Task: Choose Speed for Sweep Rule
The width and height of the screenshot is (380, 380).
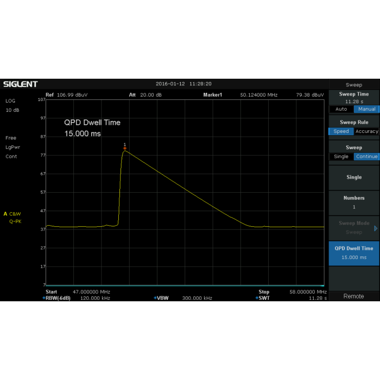Action: click(341, 131)
